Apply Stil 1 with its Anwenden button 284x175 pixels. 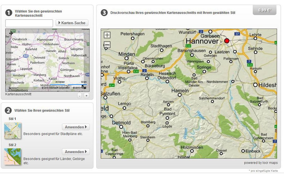(76, 127)
